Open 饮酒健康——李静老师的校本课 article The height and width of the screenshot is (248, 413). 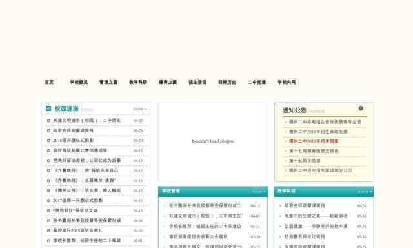pos(316,227)
